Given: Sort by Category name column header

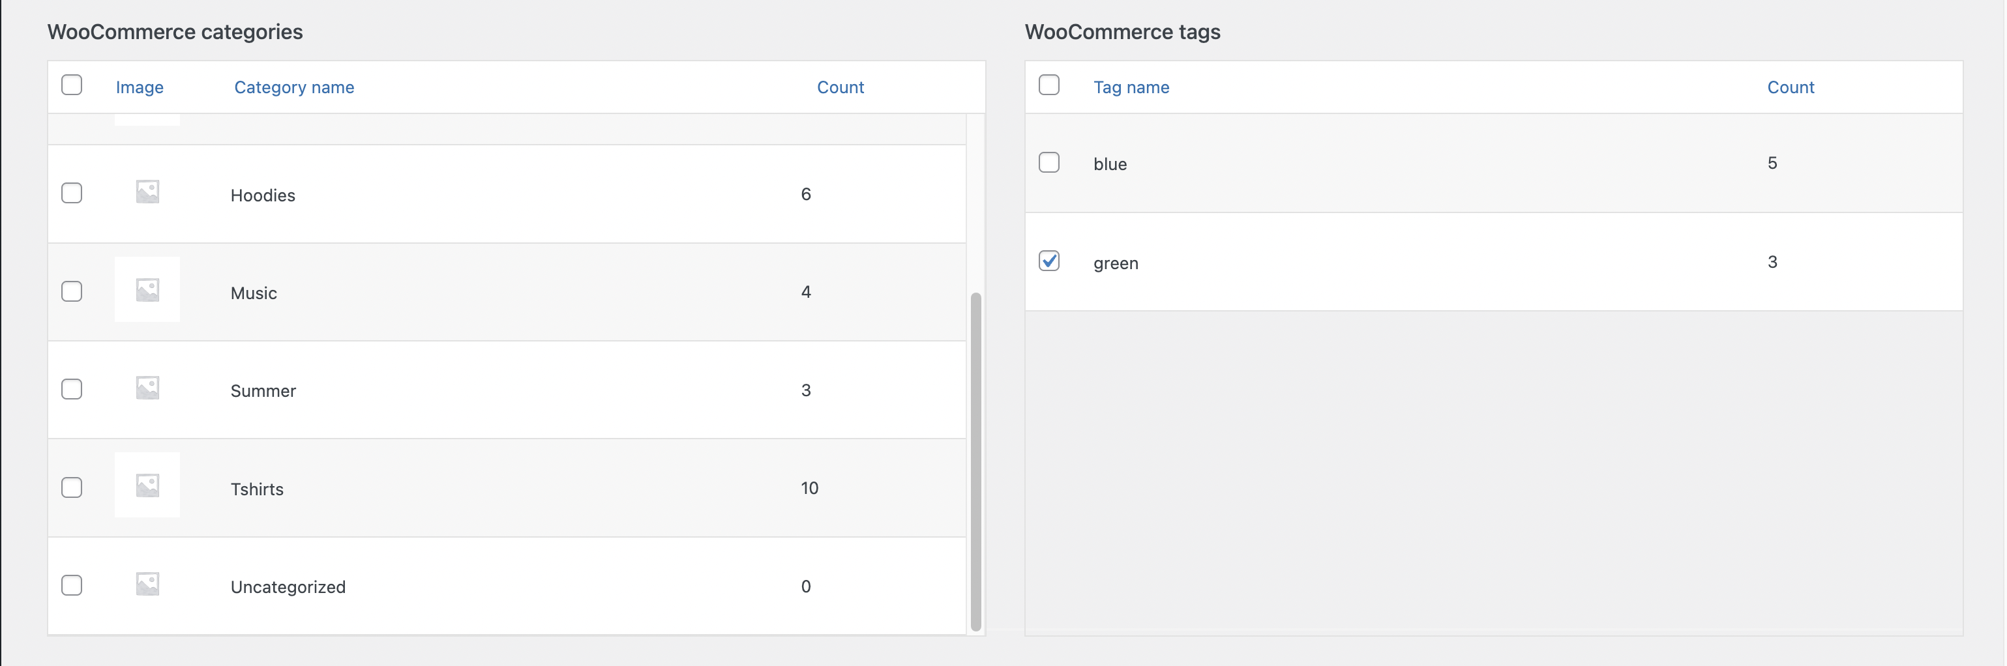Looking at the screenshot, I should tap(295, 87).
